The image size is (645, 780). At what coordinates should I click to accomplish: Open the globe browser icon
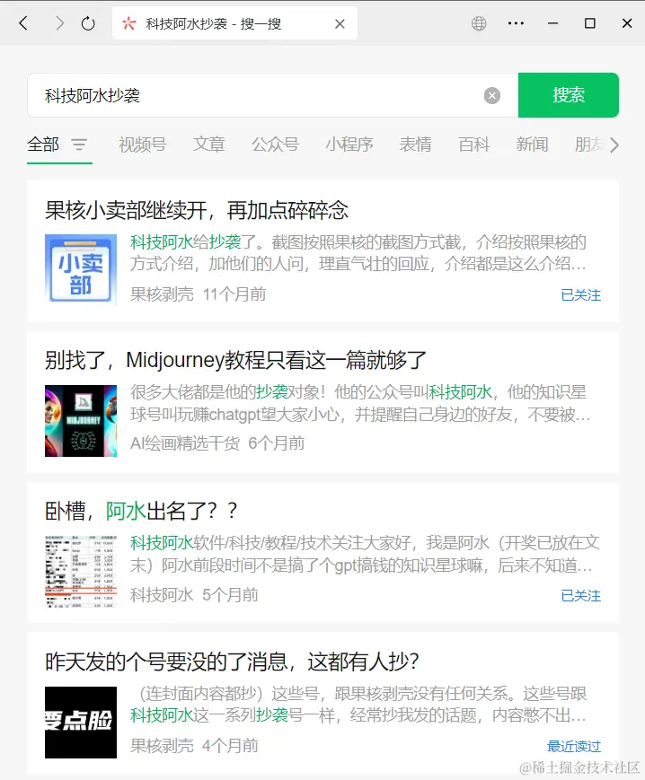click(479, 23)
